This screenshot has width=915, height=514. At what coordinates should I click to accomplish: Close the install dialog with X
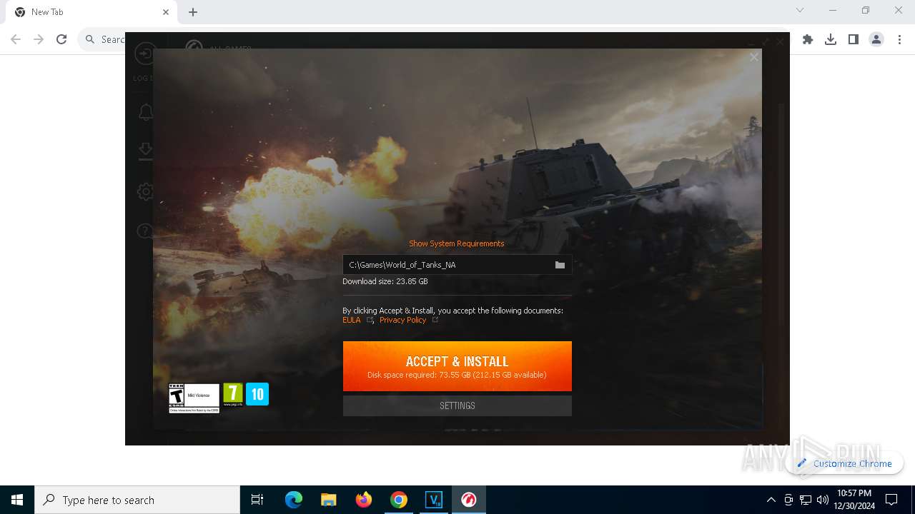(753, 57)
